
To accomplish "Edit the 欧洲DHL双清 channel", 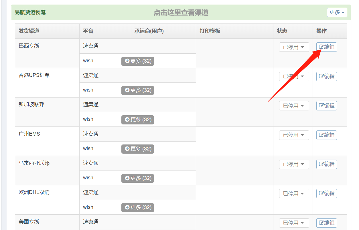I will click(327, 193).
